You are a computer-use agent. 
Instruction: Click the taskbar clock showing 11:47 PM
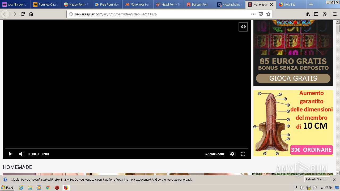click(x=326, y=188)
